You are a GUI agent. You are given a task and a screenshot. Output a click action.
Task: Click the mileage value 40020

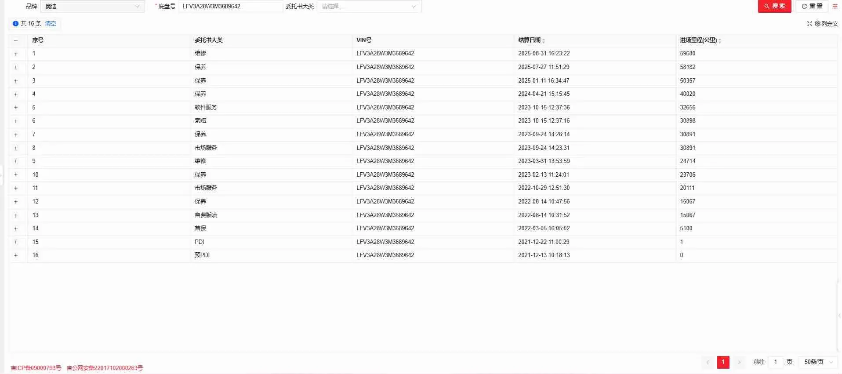tap(688, 94)
